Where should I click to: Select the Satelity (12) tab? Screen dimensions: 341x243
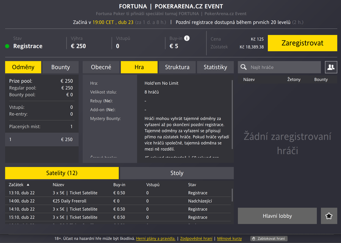(62, 173)
